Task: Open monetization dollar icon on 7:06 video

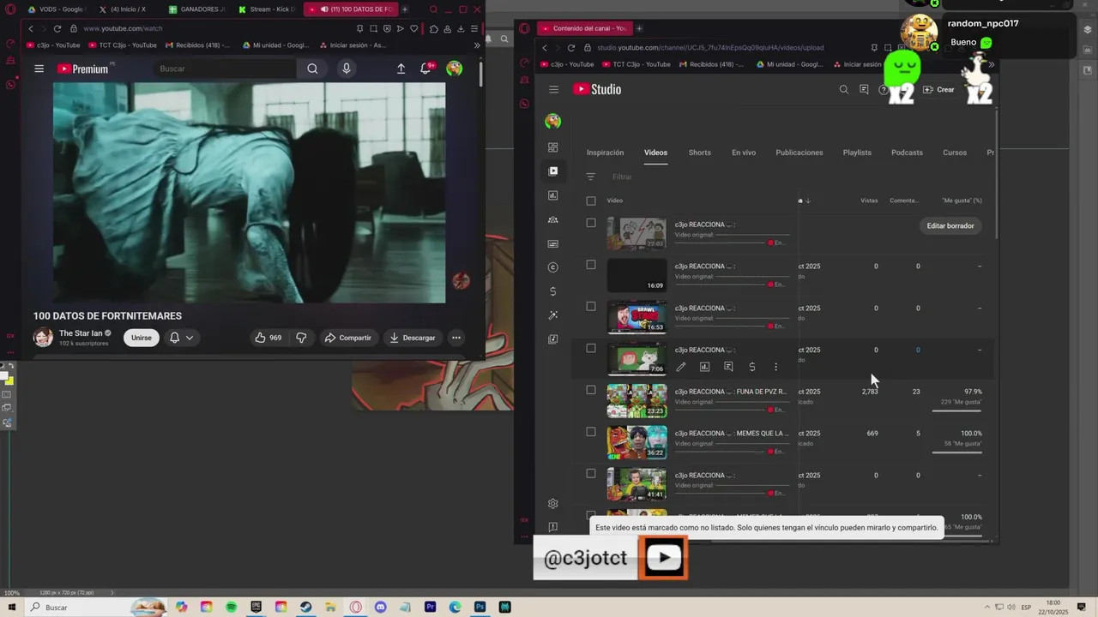Action: (x=752, y=367)
